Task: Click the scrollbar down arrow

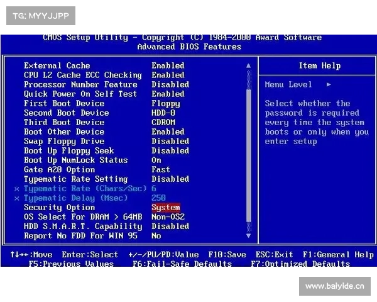Action: tap(248, 235)
